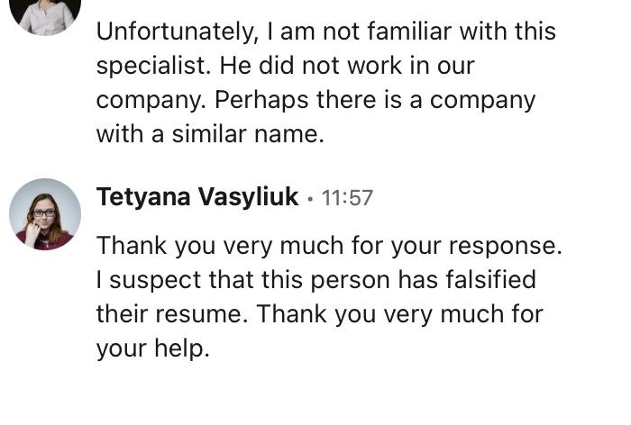Open Tetyana Vasyliuk's profile photo
This screenshot has height=425, width=631.
(45, 214)
